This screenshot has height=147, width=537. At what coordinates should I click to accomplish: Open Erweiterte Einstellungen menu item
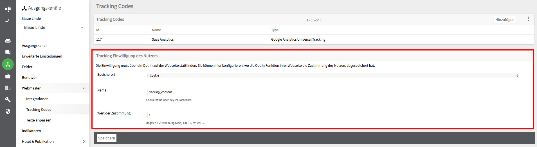tap(42, 56)
